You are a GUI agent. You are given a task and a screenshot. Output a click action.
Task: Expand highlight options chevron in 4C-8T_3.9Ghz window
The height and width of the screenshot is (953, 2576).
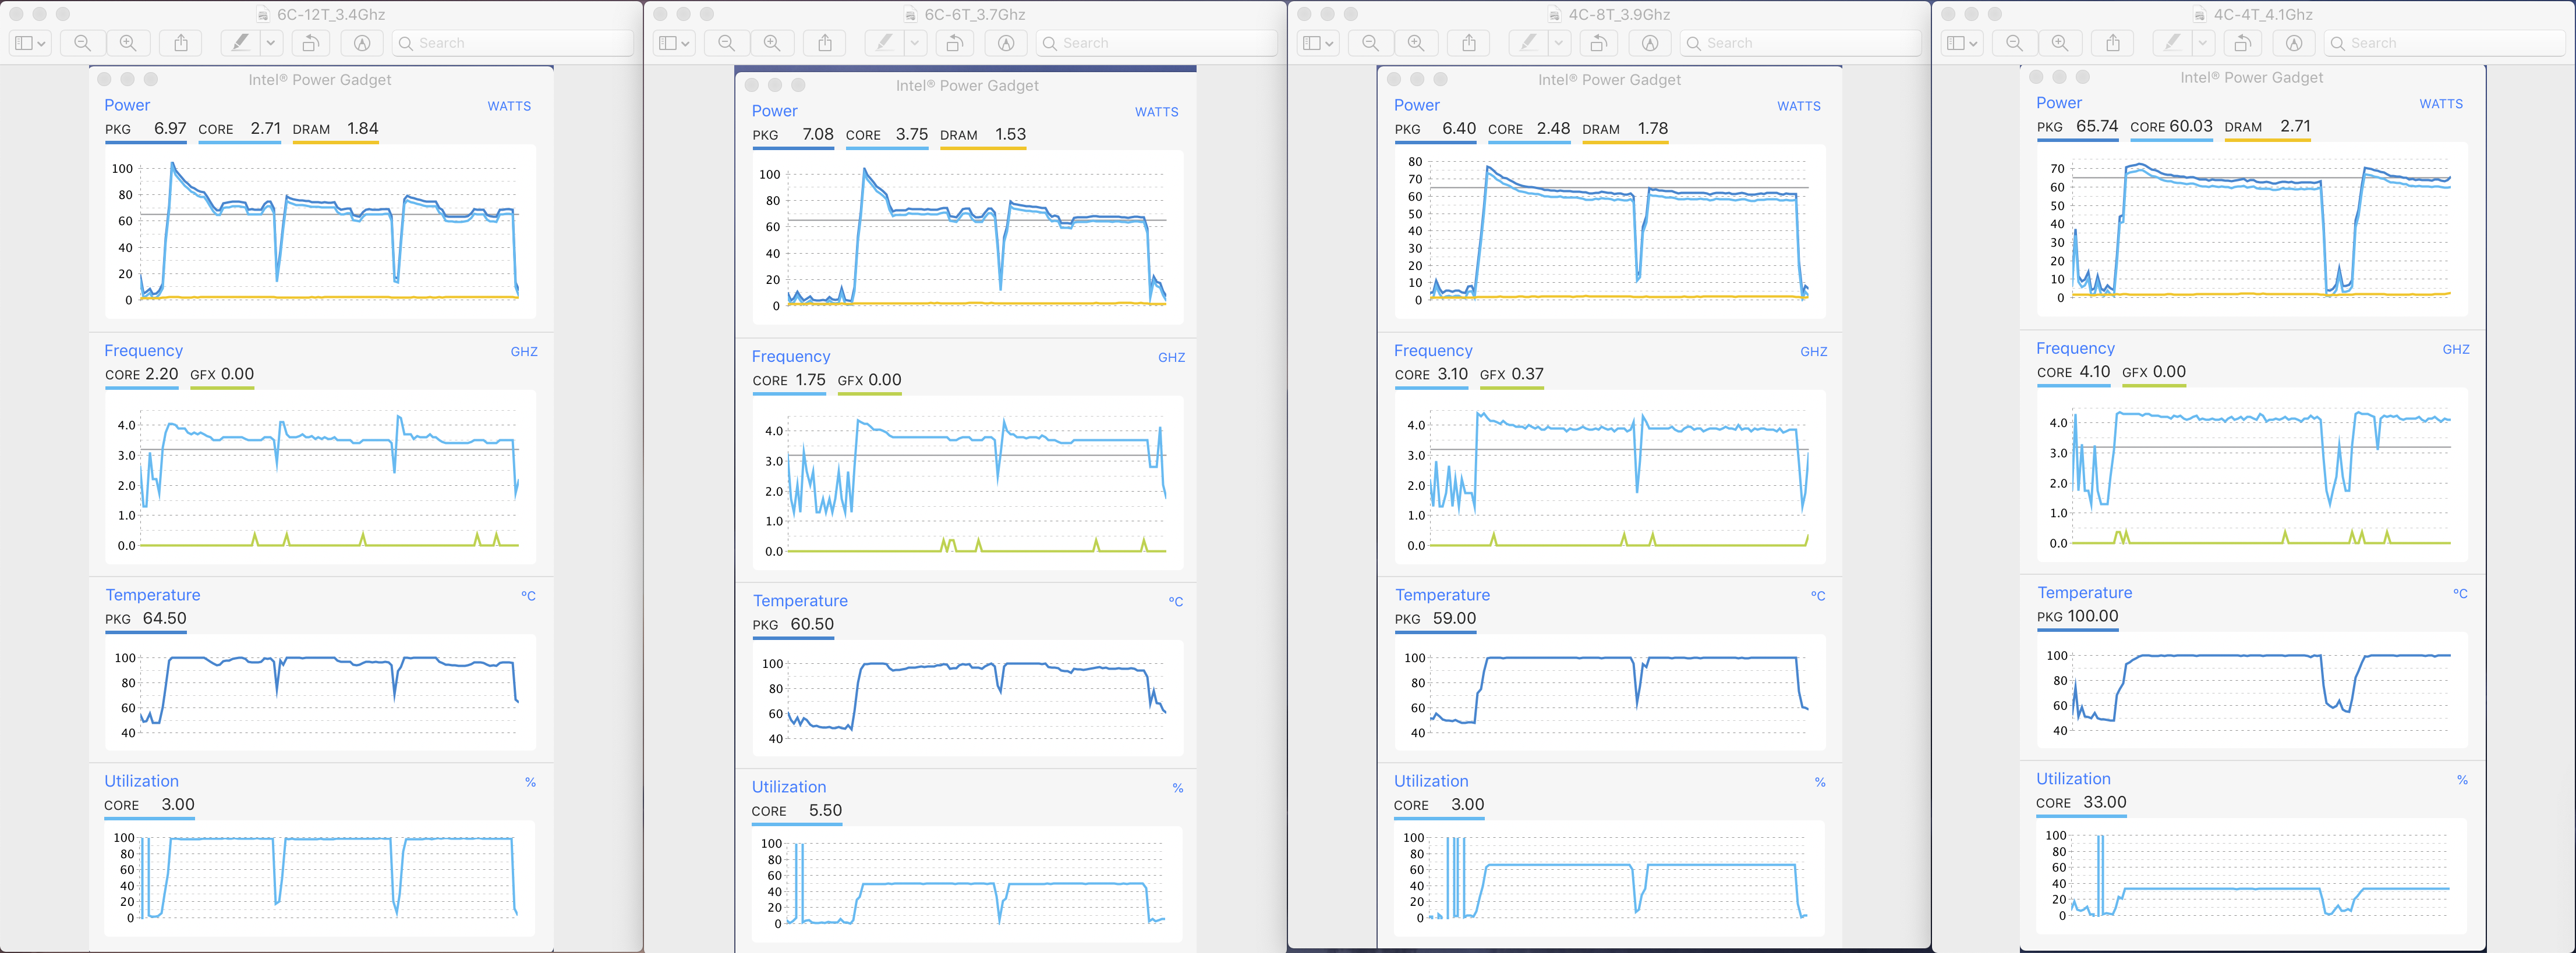1559,43
